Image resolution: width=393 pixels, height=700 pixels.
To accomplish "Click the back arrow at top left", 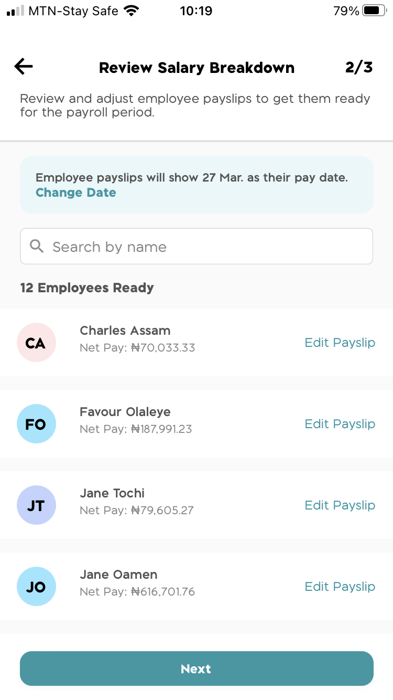I will point(23,66).
